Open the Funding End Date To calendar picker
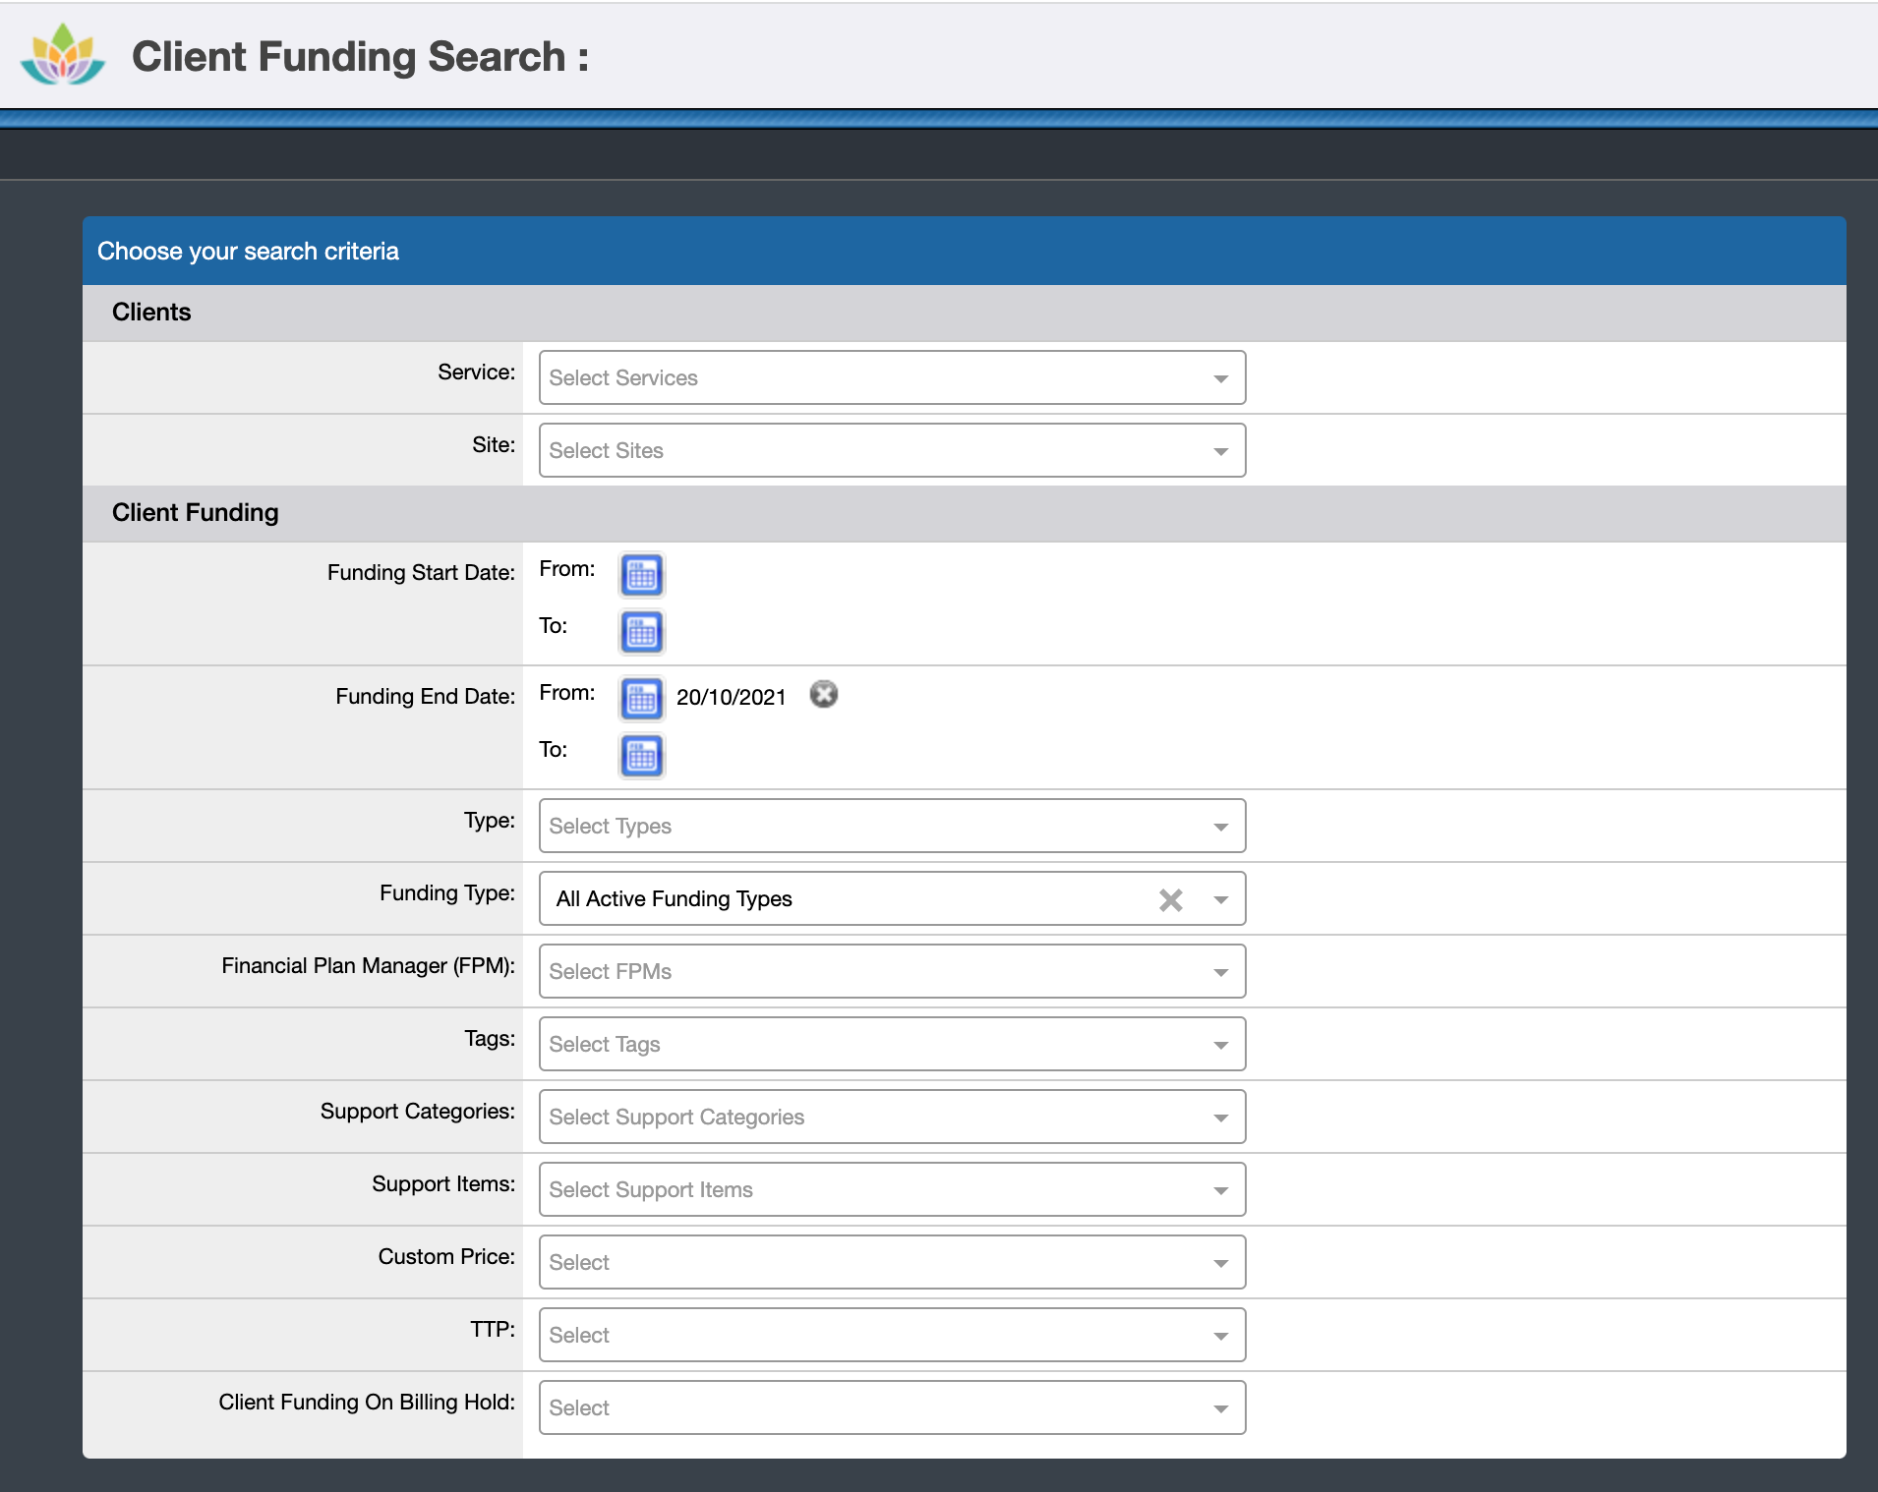 [x=640, y=756]
